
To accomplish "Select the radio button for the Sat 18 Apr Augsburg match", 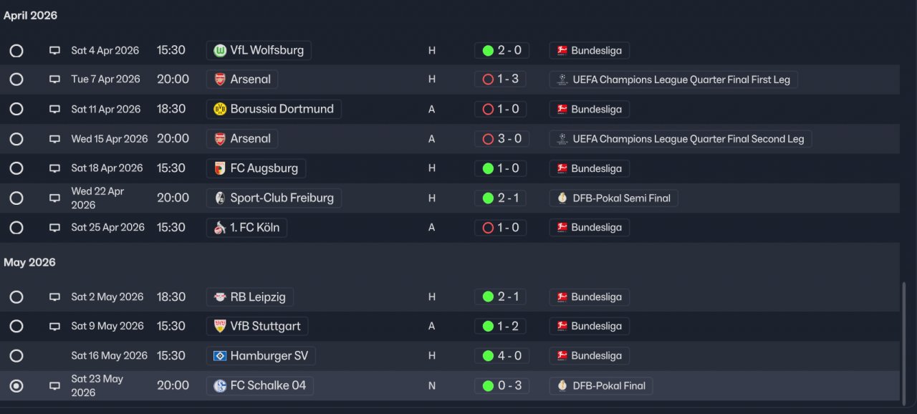I will click(x=16, y=168).
